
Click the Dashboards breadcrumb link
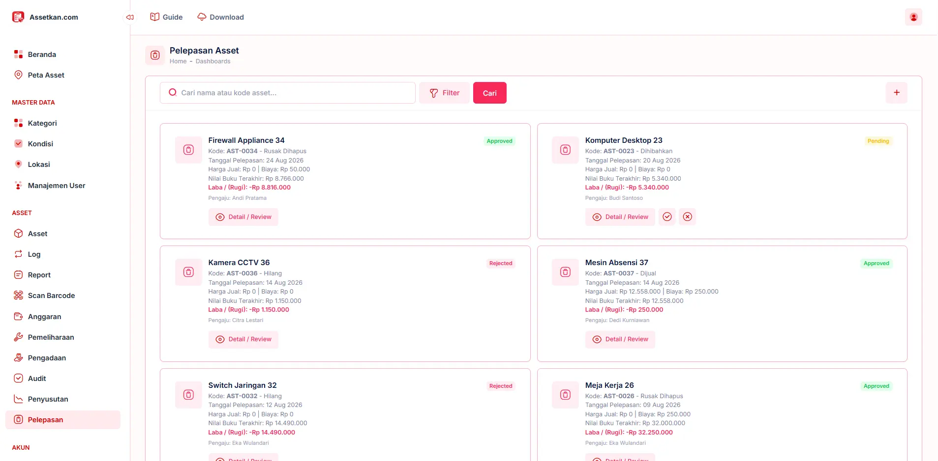pyautogui.click(x=213, y=61)
